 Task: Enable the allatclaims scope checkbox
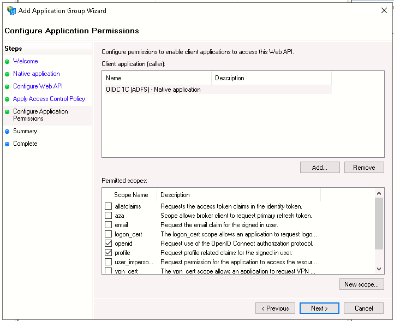[x=108, y=206]
